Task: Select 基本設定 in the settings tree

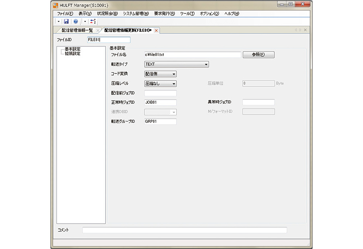Action: [73, 49]
